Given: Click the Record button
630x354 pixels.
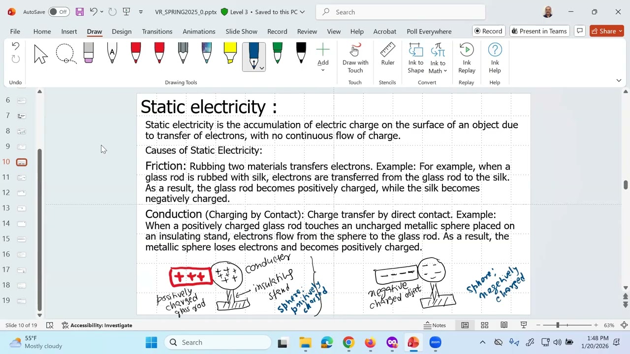Looking at the screenshot, I should 488,31.
